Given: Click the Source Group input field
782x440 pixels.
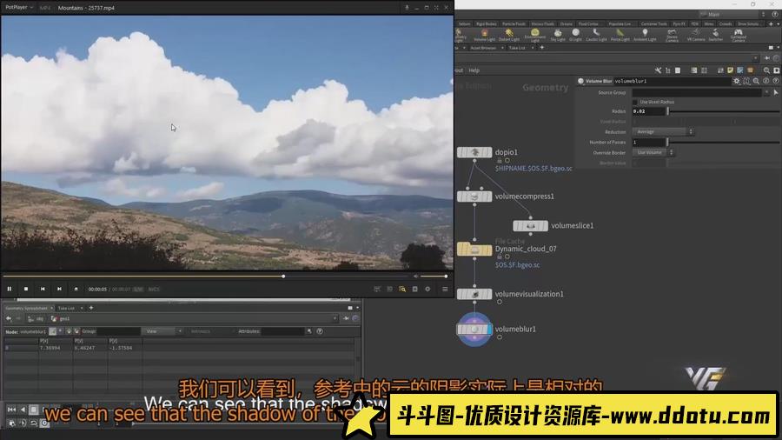Looking at the screenshot, I should coord(697,93).
